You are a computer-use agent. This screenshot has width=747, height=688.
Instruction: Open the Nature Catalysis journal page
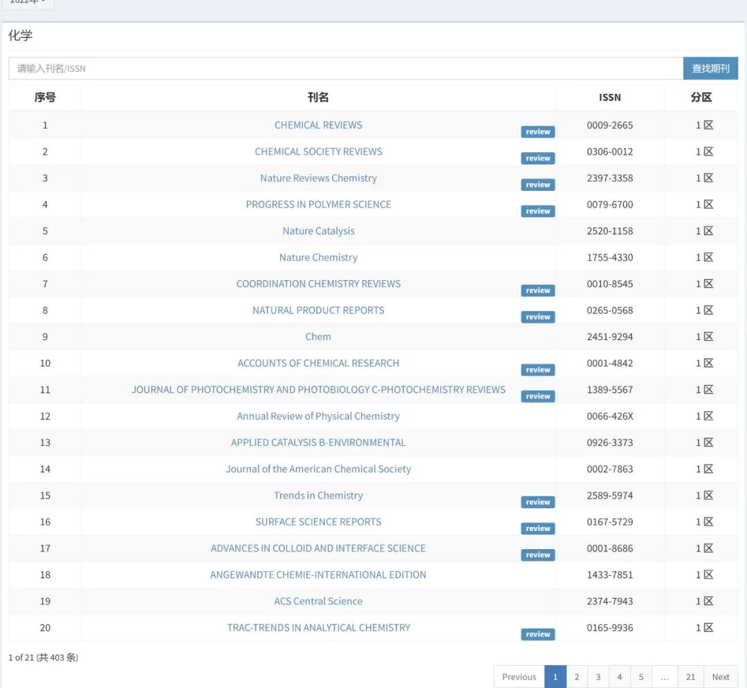(318, 231)
